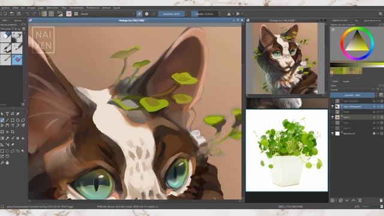This screenshot has height=216, width=384.
Task: Toggle the lock on Background layer
Action: [x=374, y=133]
